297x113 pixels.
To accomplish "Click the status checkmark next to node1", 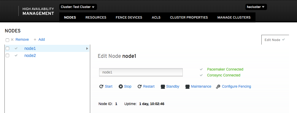I will 16,48.
